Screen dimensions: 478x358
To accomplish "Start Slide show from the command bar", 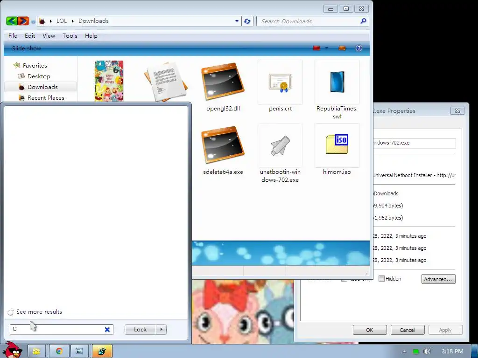I will click(27, 48).
